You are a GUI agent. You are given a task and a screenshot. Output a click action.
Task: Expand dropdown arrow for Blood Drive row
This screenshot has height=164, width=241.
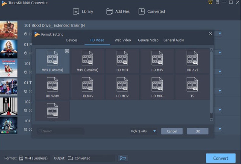tap(220, 34)
